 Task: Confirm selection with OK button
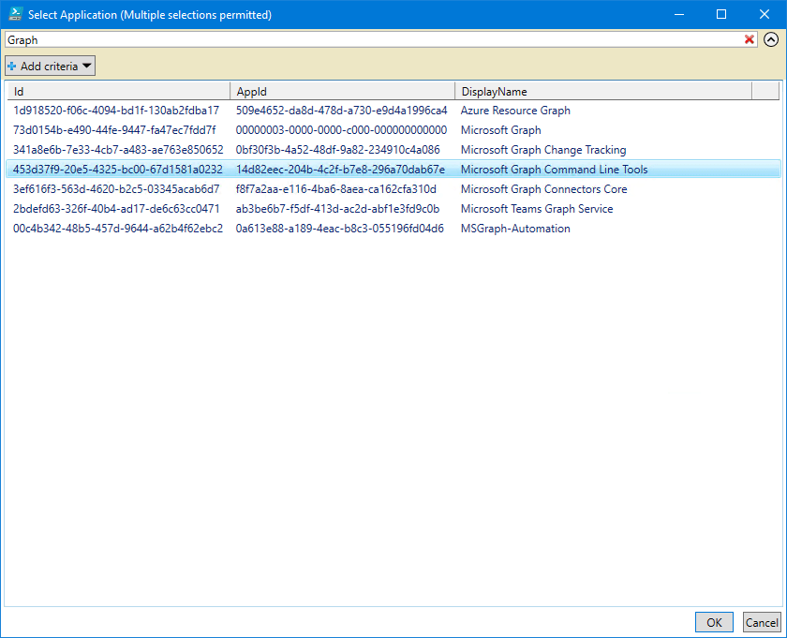714,622
